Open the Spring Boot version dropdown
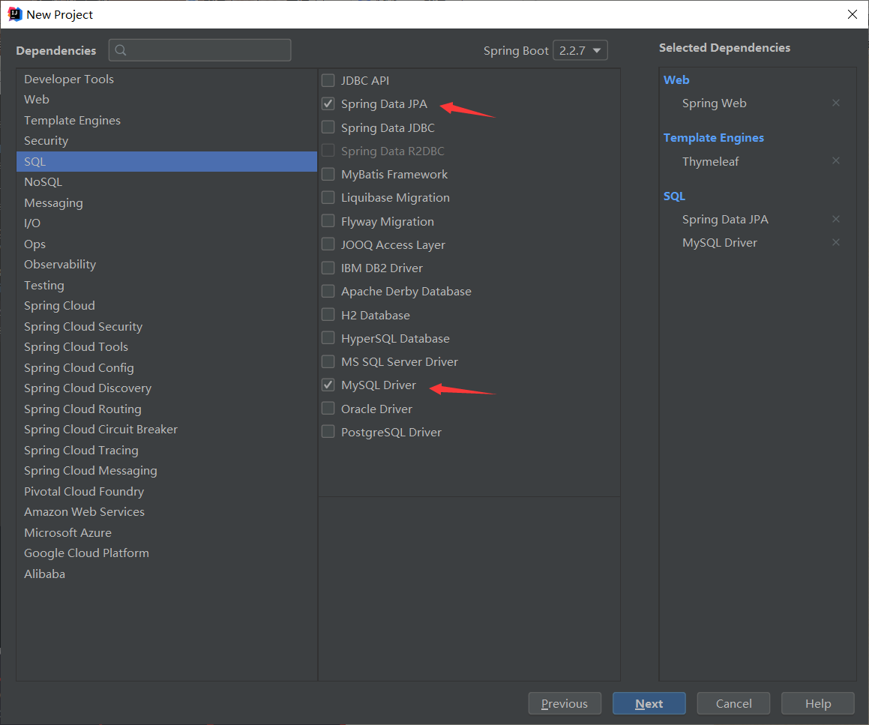869x725 pixels. 580,50
